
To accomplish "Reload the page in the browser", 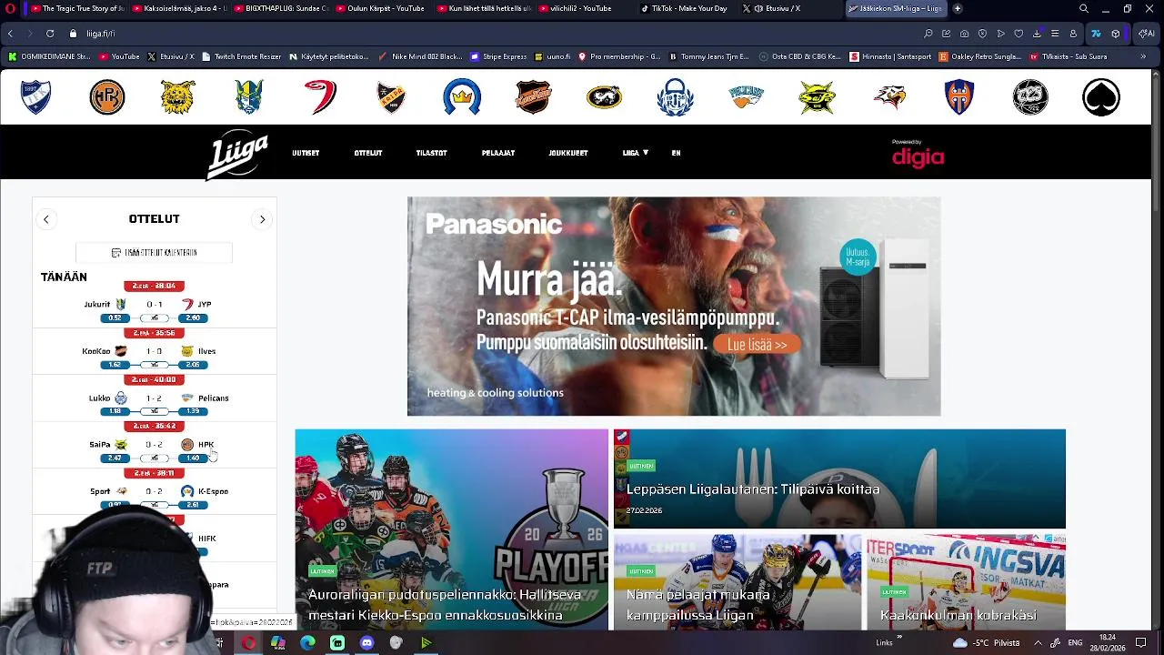I will click(x=49, y=34).
